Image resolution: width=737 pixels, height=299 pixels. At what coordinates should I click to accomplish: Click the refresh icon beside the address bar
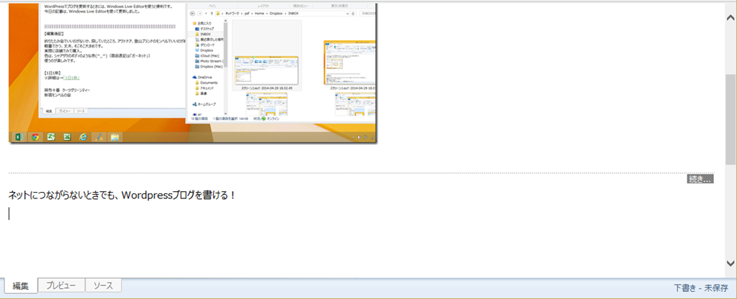pos(352,13)
